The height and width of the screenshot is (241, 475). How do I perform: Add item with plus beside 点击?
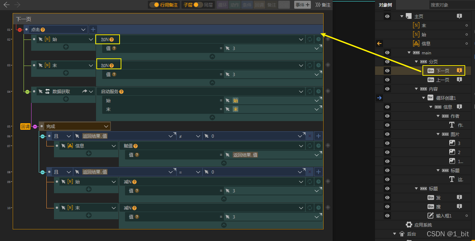[93, 30]
